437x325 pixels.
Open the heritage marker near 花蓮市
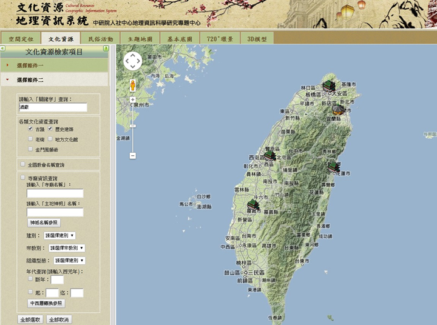pos(333,166)
